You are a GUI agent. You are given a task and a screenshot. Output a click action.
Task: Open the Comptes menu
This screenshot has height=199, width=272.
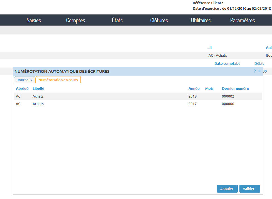pos(75,20)
